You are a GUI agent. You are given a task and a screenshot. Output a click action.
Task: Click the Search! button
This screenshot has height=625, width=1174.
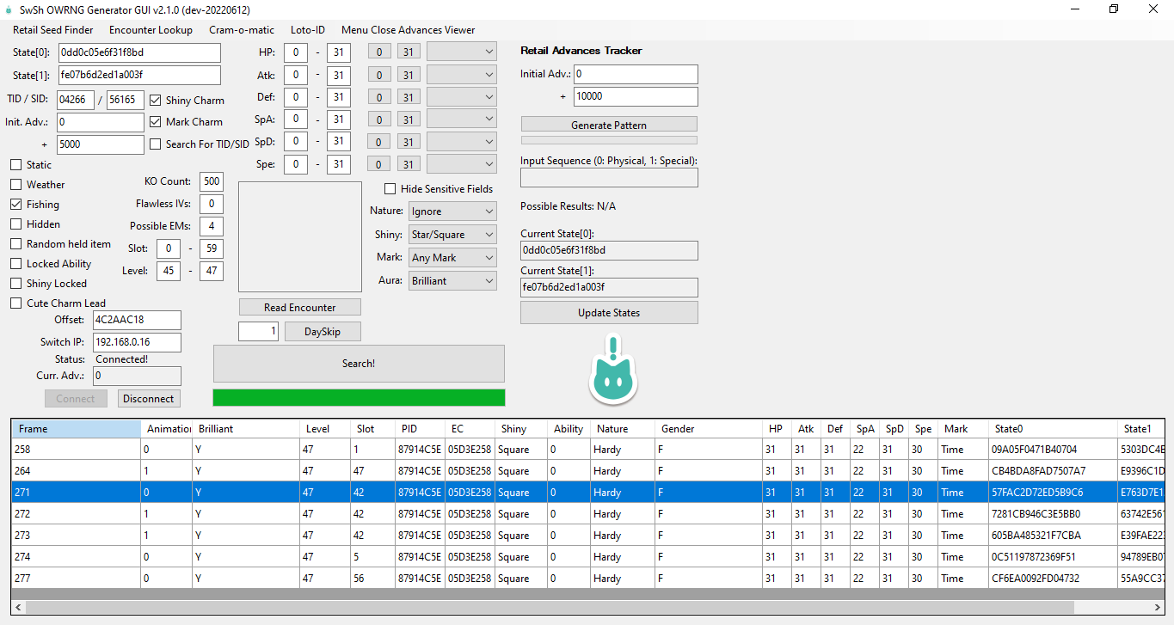pos(359,364)
